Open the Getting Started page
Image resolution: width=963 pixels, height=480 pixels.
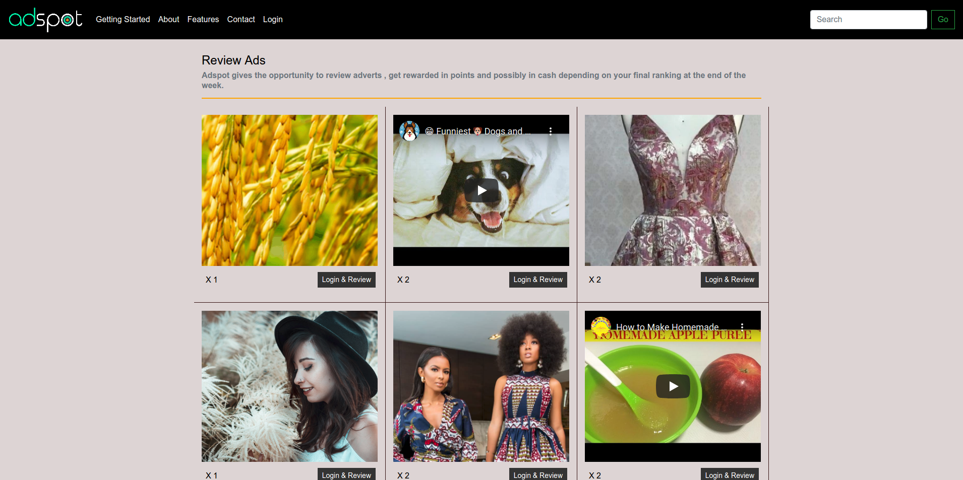pyautogui.click(x=123, y=20)
